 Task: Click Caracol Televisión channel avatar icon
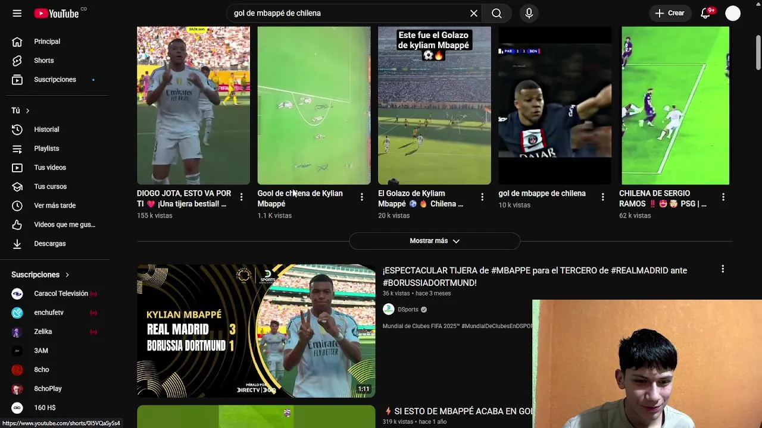[x=17, y=294]
